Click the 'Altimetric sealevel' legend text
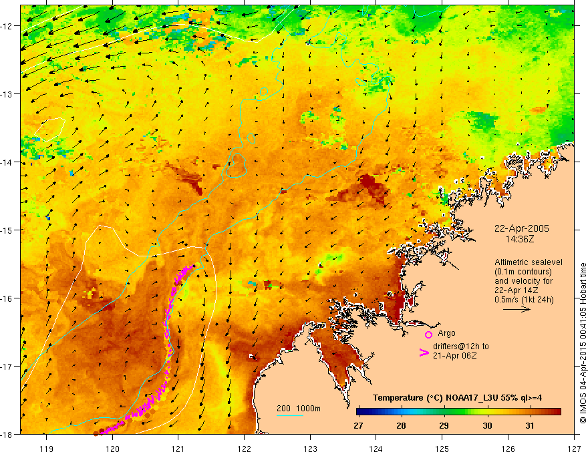This screenshot has height=454, width=588. (529, 262)
